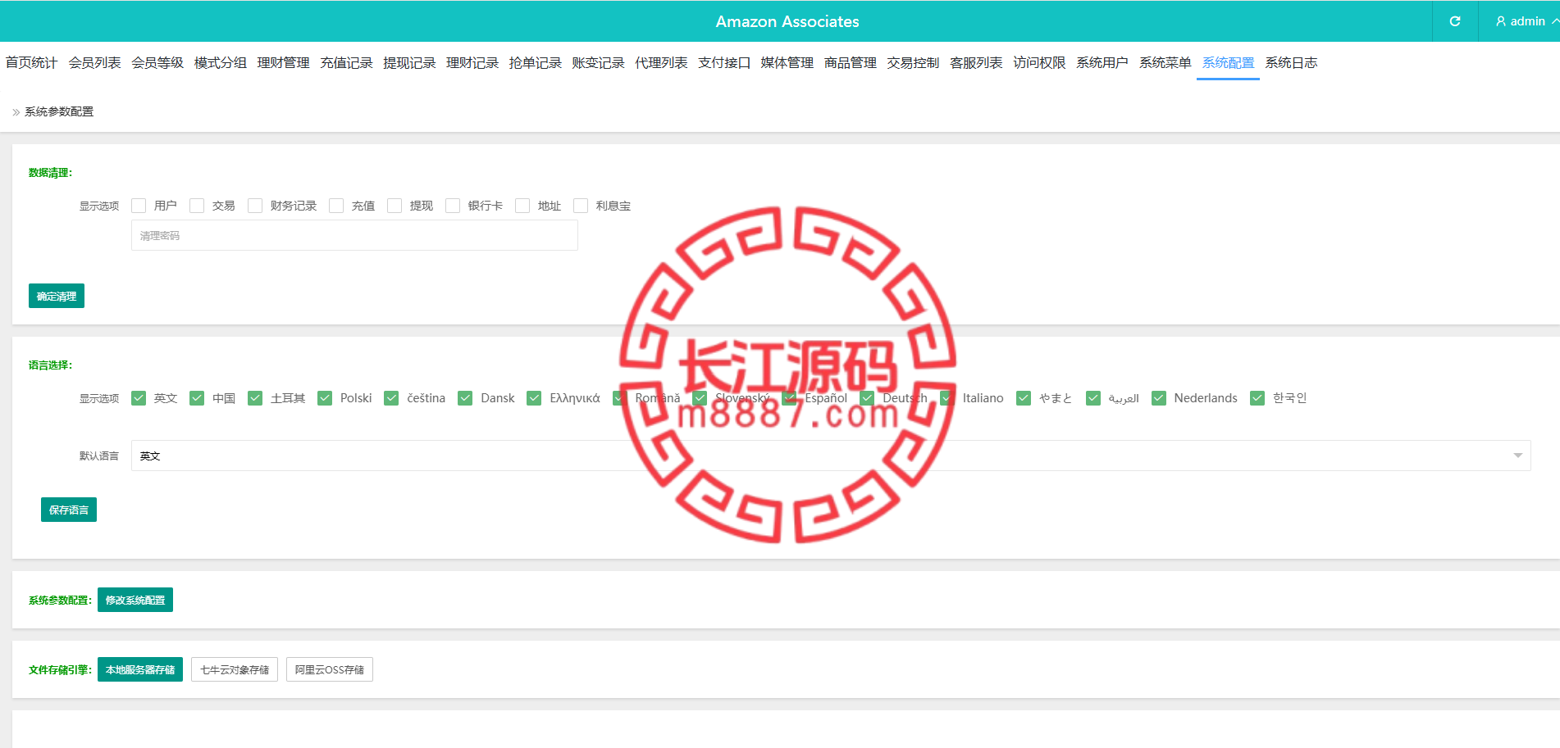
Task: Tick the 财务记录 checkbox
Action: tap(255, 206)
